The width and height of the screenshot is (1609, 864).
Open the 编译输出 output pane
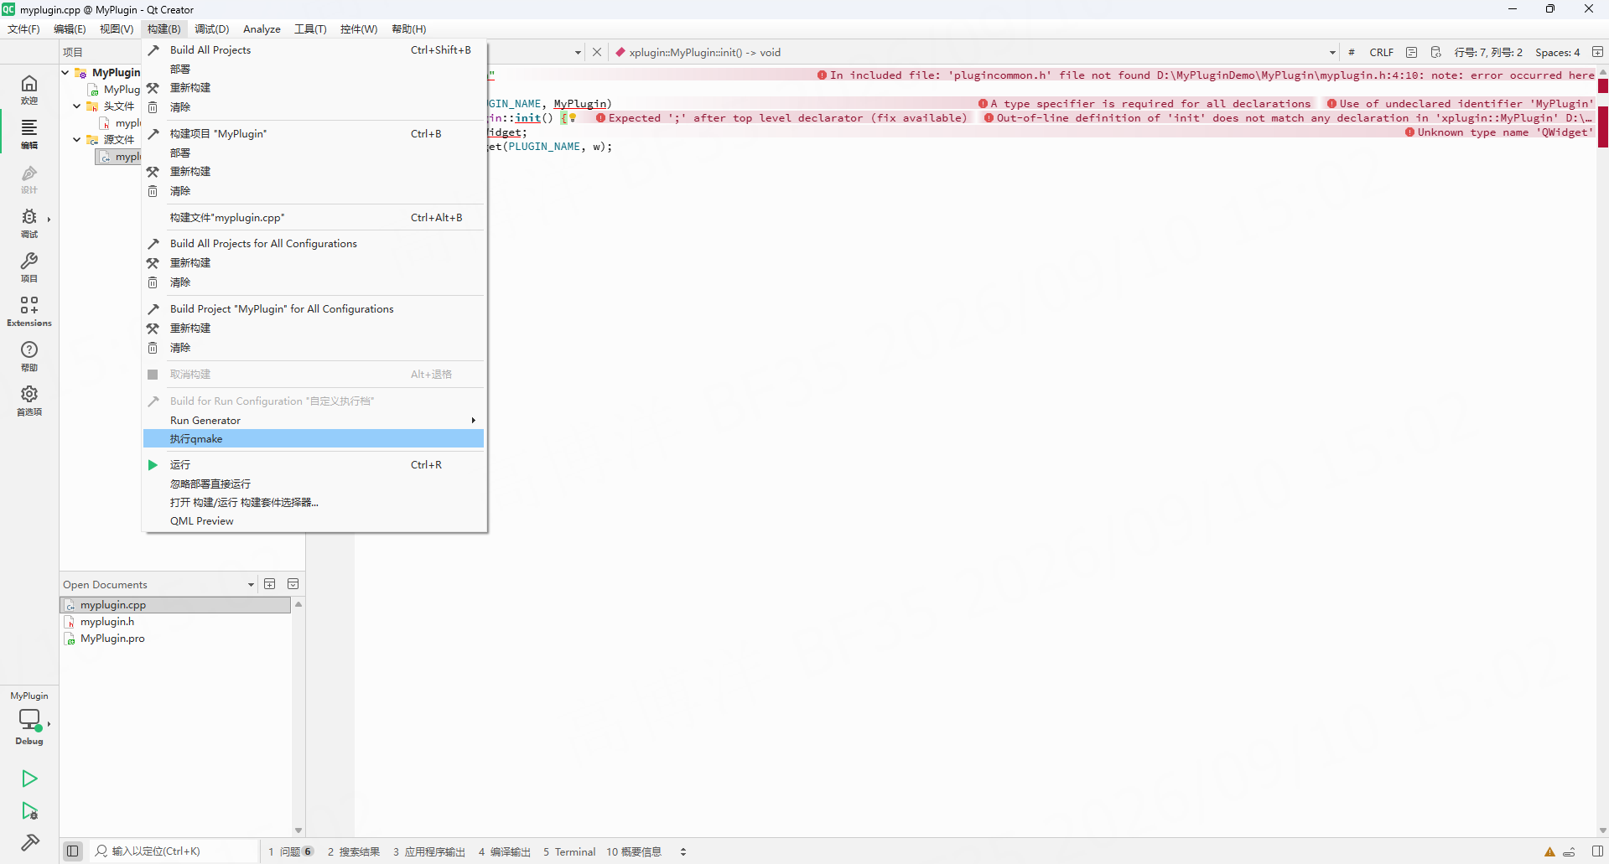pos(505,851)
